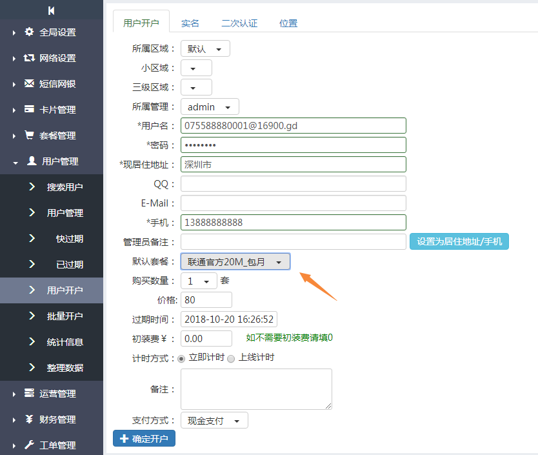Click the 运营管理 server icon
Screen dimensions: 538x455
click(29, 393)
